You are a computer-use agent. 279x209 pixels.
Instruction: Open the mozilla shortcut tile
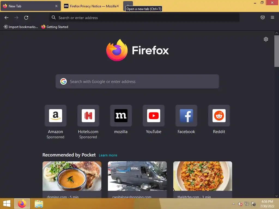tap(121, 116)
